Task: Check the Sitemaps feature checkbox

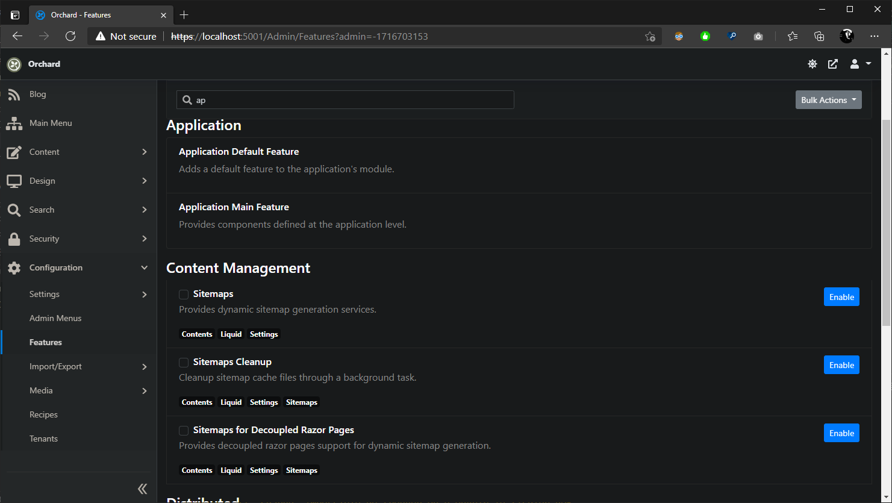Action: coord(184,294)
